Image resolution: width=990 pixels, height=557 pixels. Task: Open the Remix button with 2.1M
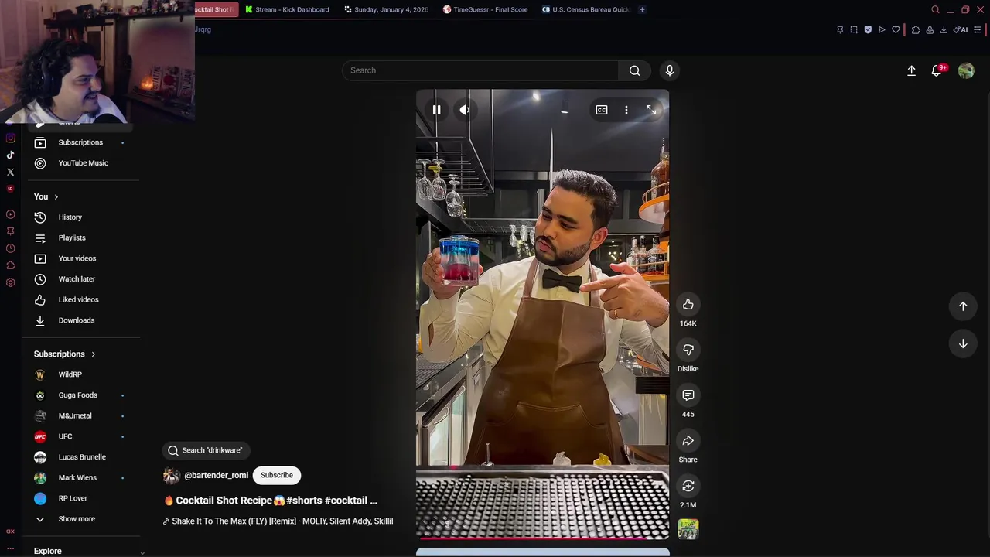[688, 486]
